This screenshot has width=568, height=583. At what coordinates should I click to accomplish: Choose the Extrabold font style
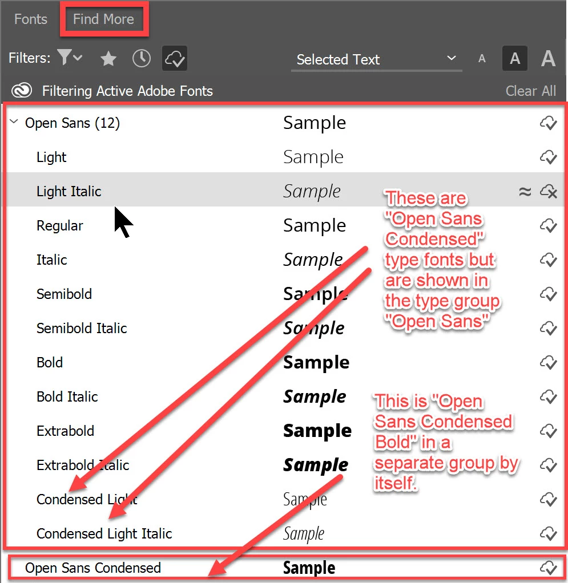click(x=66, y=431)
